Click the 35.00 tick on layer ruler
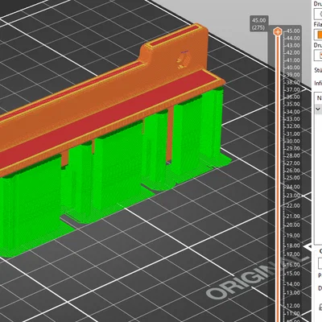 292,104
